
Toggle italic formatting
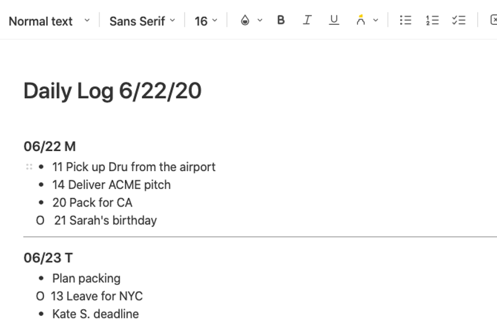[307, 21]
